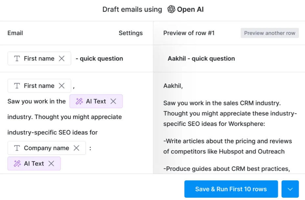
Task: Remove the Company name chip
Action: (77, 148)
